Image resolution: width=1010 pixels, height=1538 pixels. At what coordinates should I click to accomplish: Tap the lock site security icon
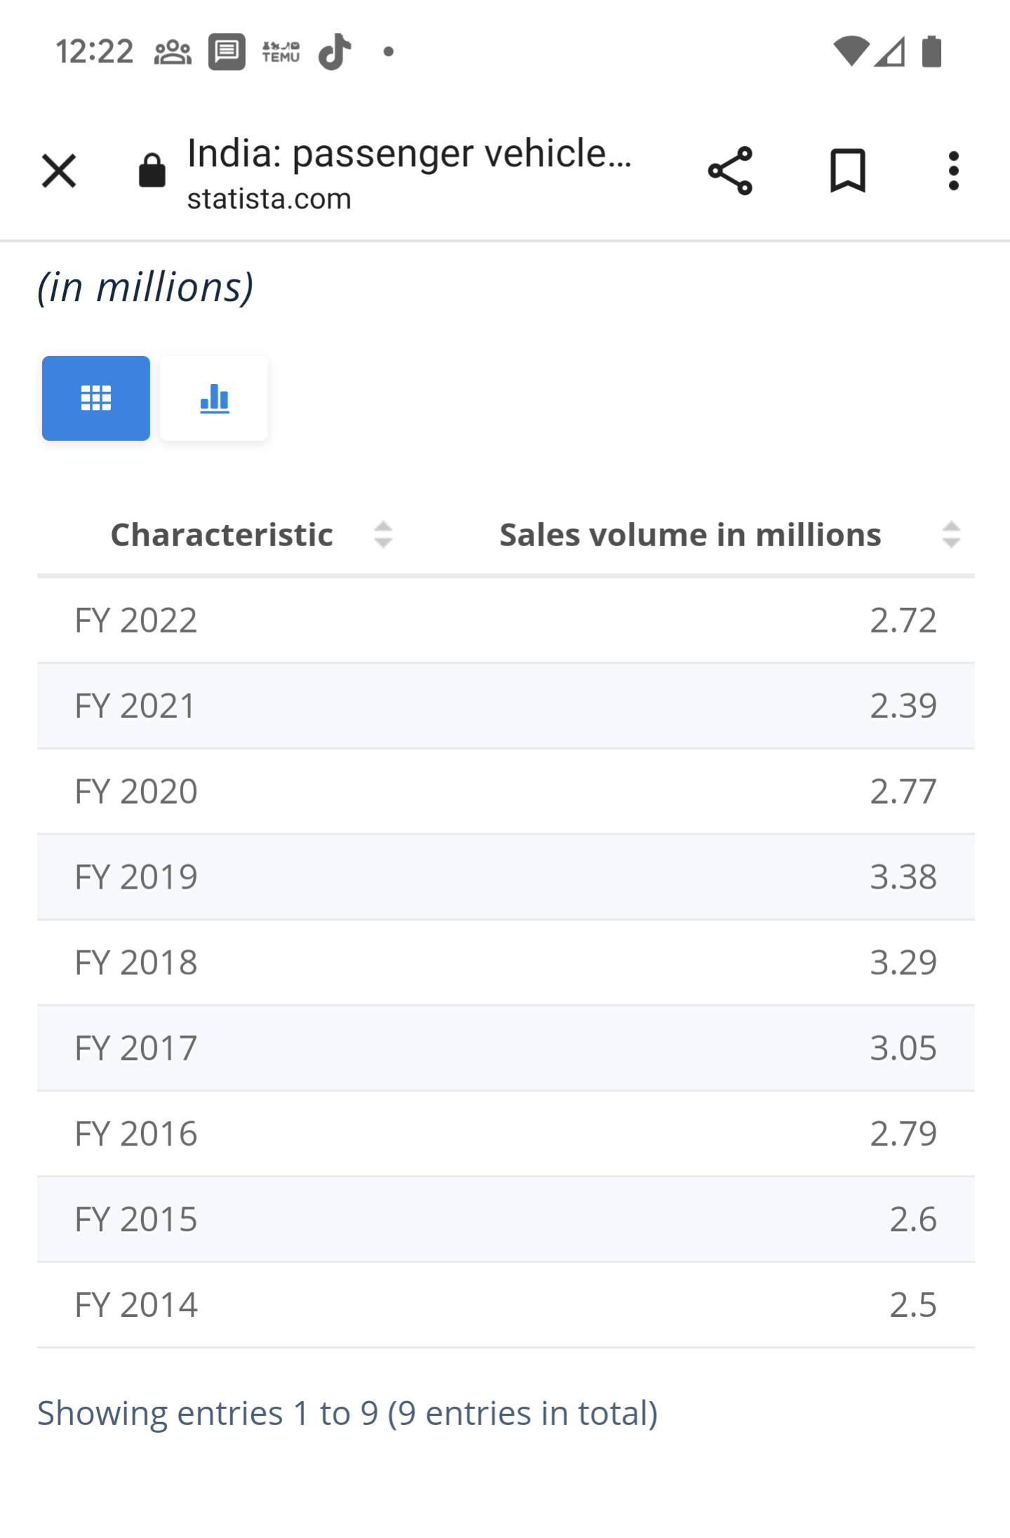152,171
